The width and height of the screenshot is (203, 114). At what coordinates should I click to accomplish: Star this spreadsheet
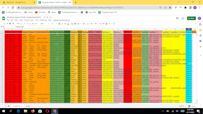(x=44, y=17)
